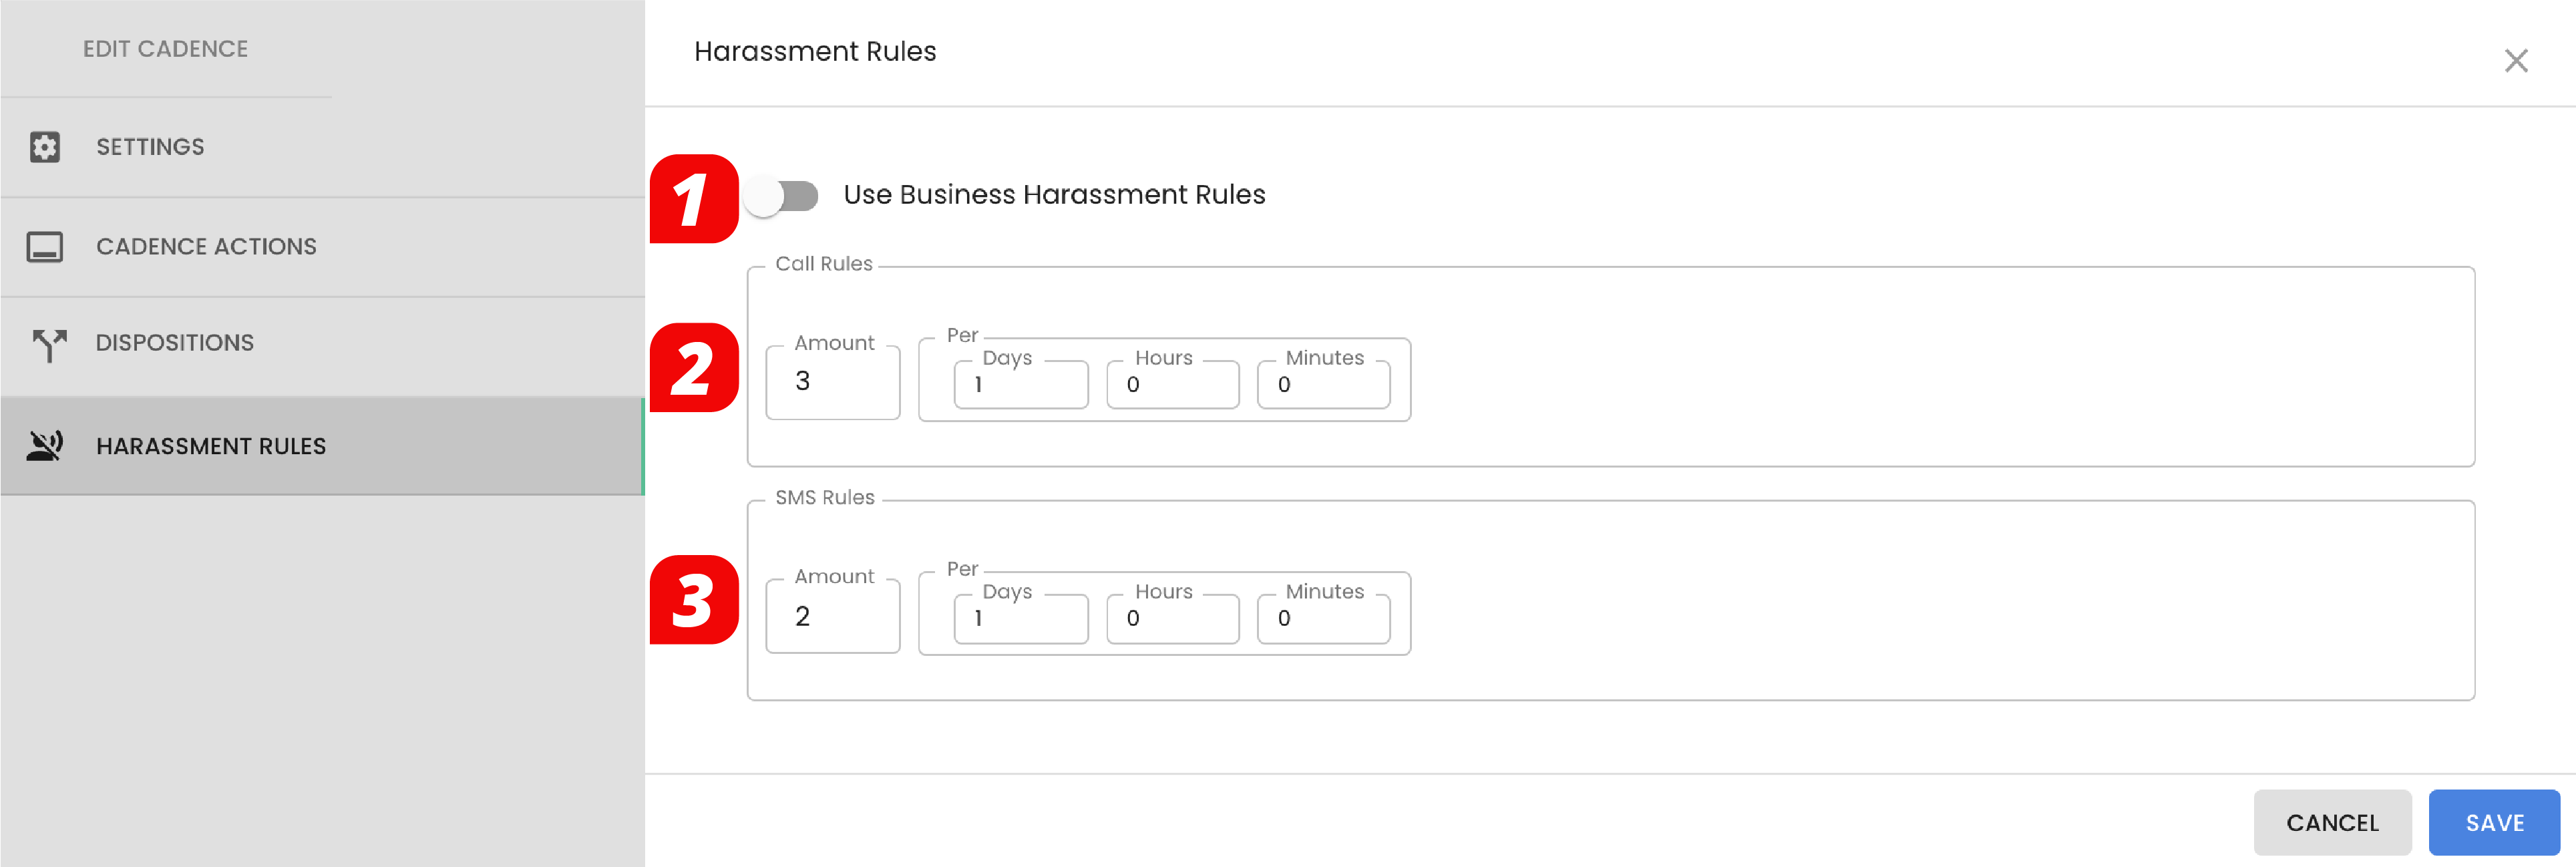Open the Settings menu item
Image resolution: width=2576 pixels, height=867 pixels.
point(150,147)
